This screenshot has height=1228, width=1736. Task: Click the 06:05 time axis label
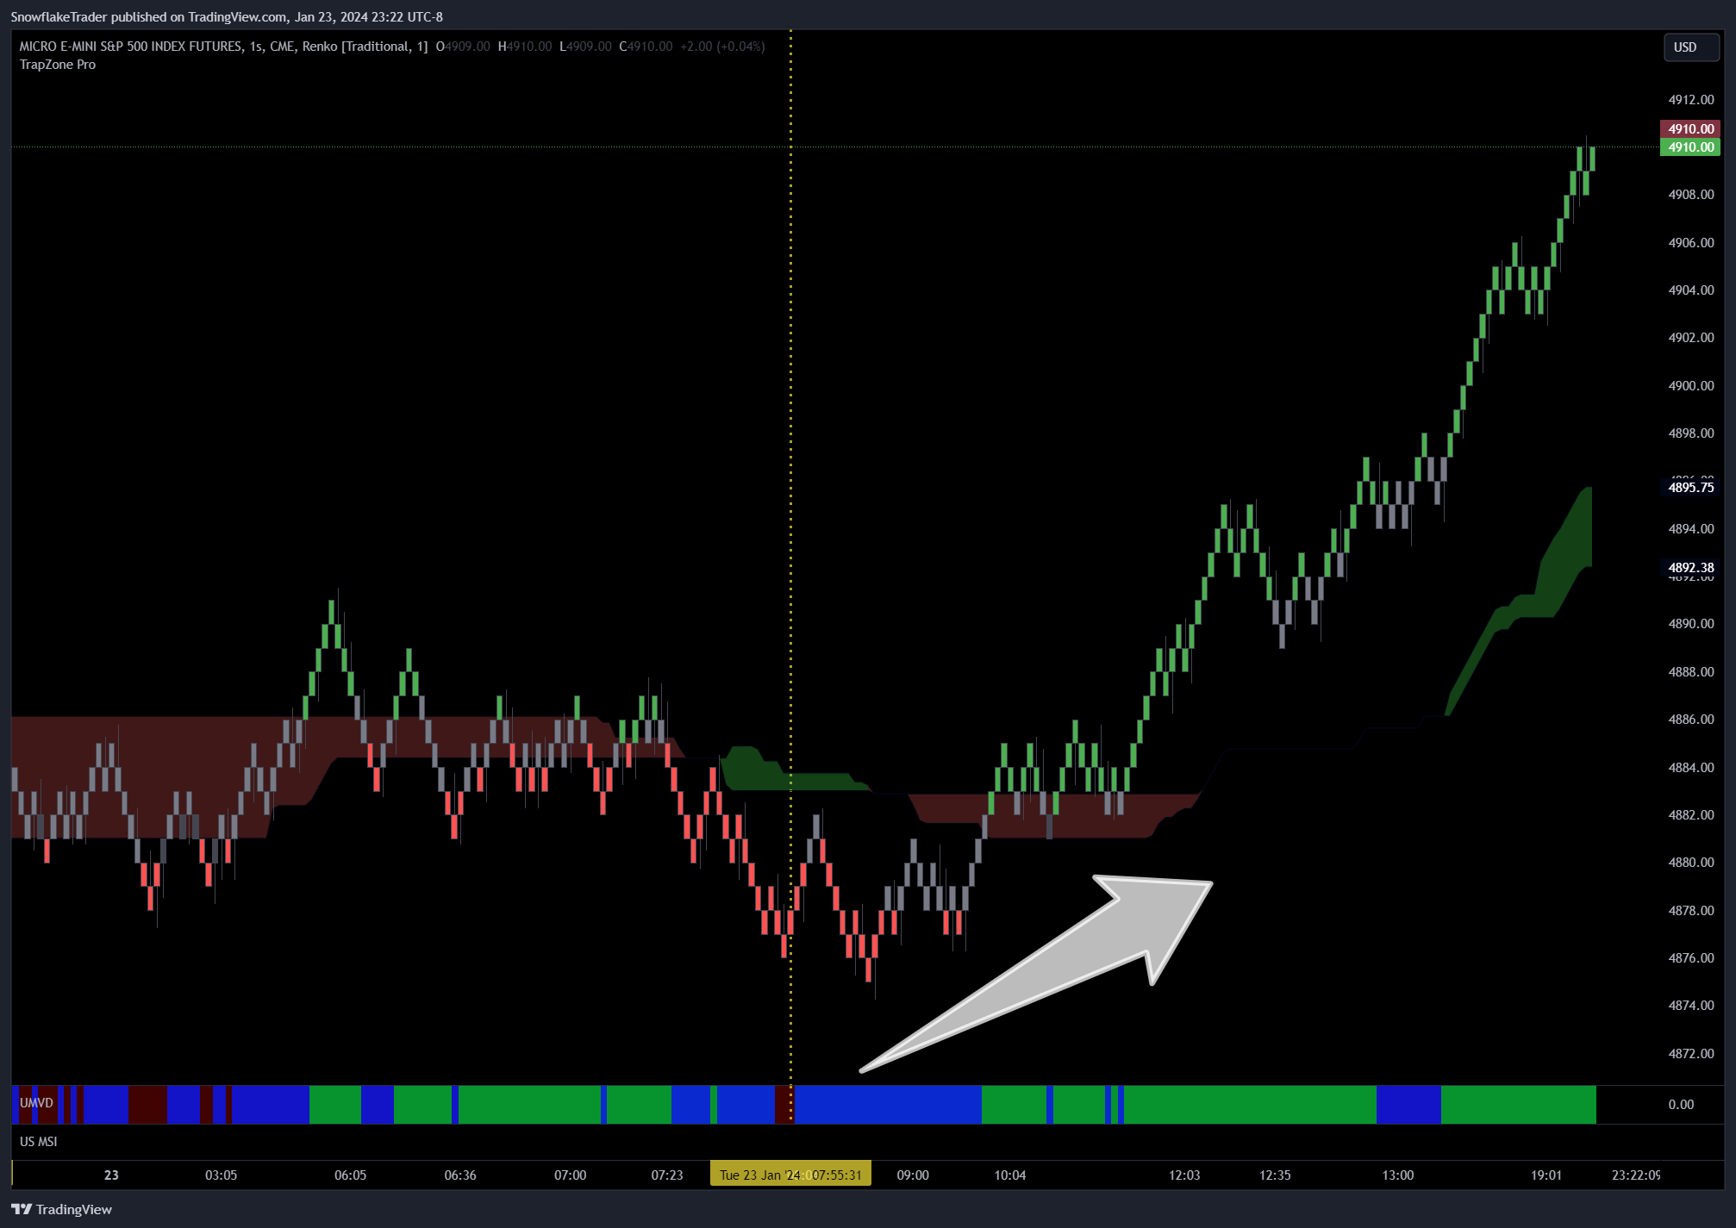(350, 1175)
